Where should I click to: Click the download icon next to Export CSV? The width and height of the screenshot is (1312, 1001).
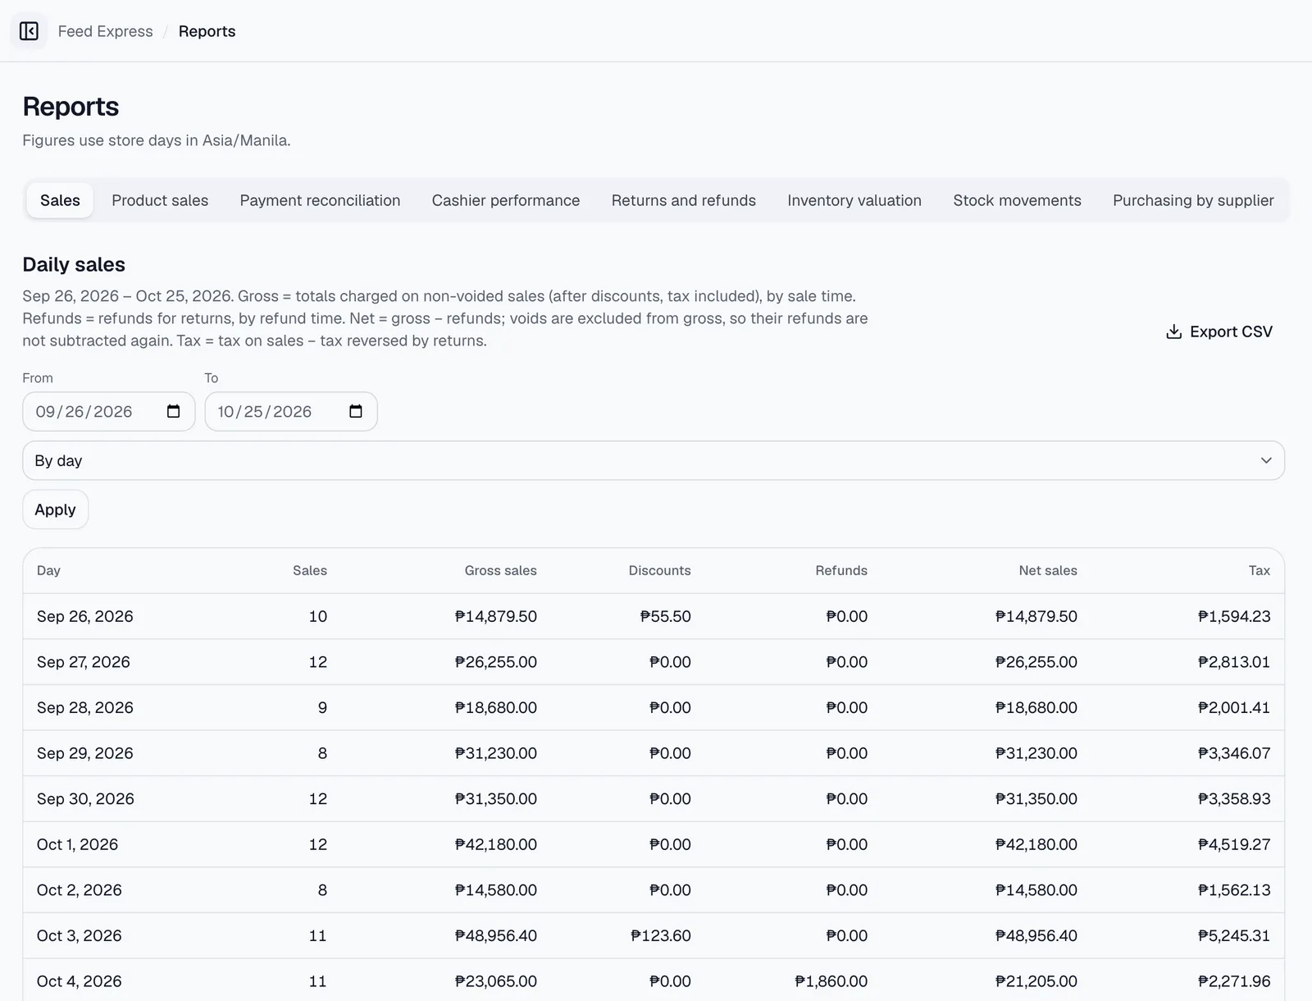pos(1173,331)
